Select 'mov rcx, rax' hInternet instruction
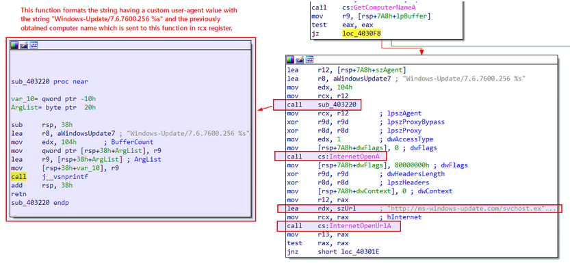 point(354,217)
